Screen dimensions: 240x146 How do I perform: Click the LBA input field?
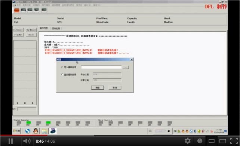[27, 109]
